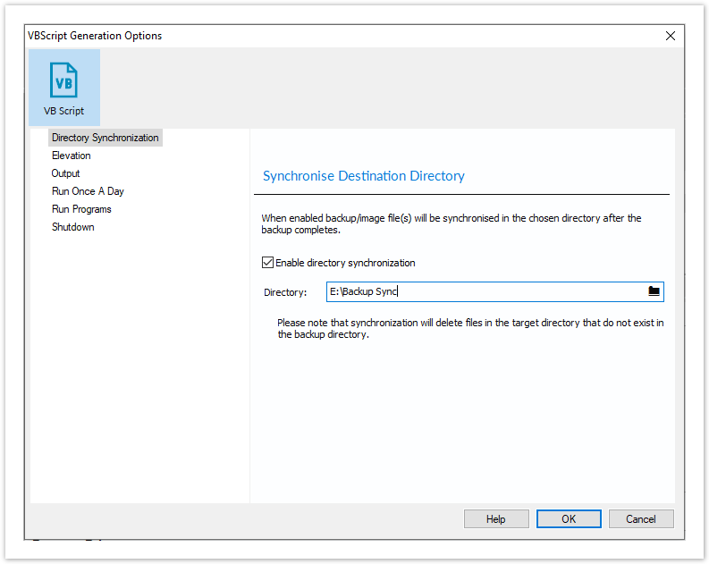Open Directory Synchronization settings page
The height and width of the screenshot is (564, 709).
coord(105,138)
